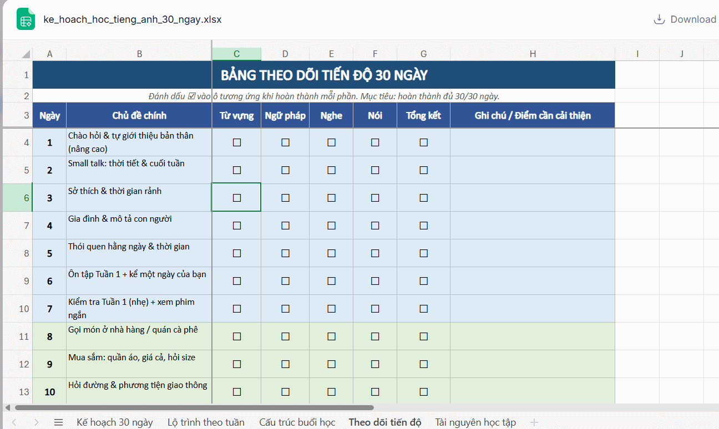This screenshot has height=429, width=719.
Task: Click cell Mua sắm: quần áo, giá cả
Action: 139,364
